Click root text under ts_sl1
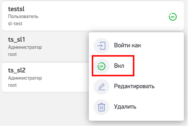Image resolution: width=188 pixels, height=126 pixels. coord(13,54)
